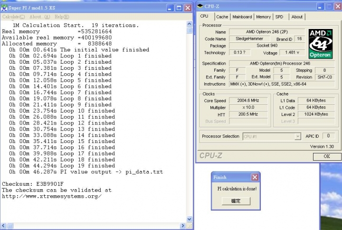Click the vertical scrollbar thumb in Super PI
342x230 pixels.
tap(190, 30)
